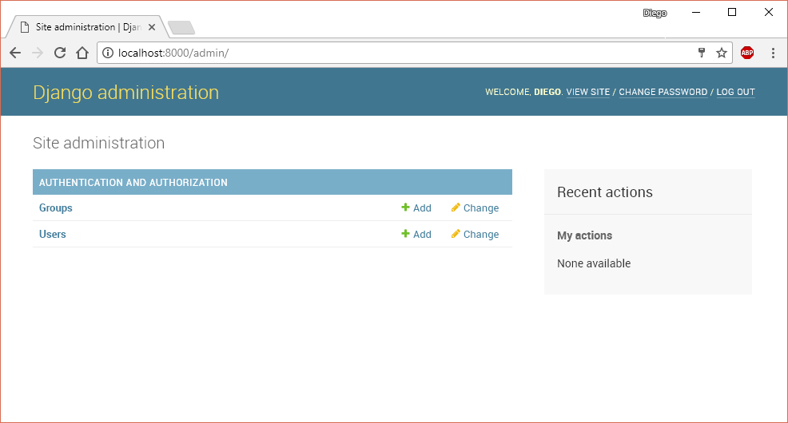Open a new tab button

tap(181, 28)
